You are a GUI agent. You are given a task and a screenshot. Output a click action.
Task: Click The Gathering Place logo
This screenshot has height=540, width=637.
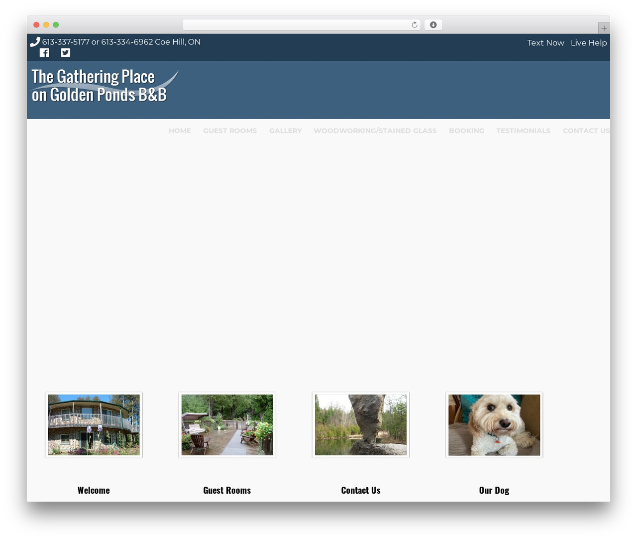pos(105,86)
